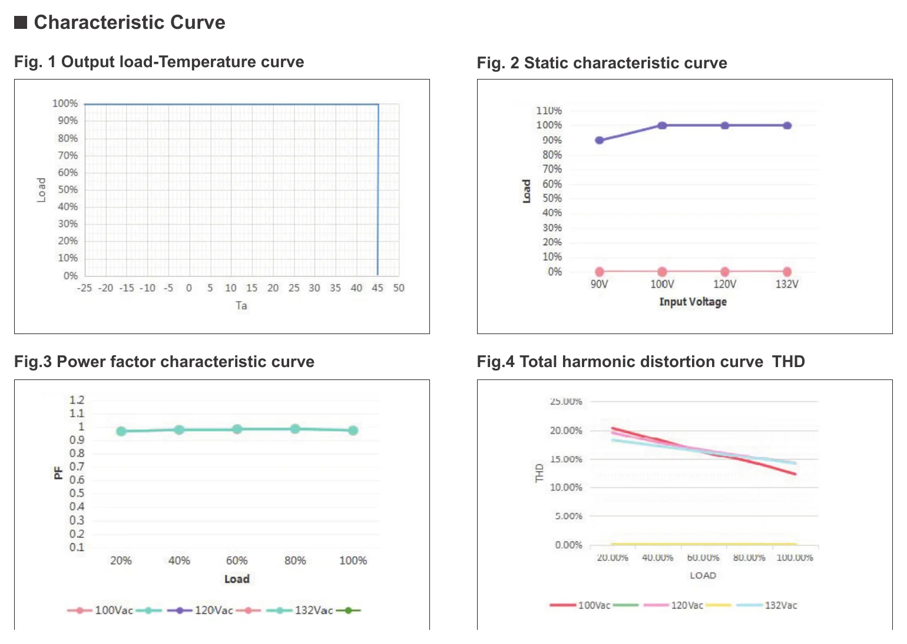Image resolution: width=907 pixels, height=644 pixels.
Task: Click the teal data point at 60% load
Action: pos(237,429)
